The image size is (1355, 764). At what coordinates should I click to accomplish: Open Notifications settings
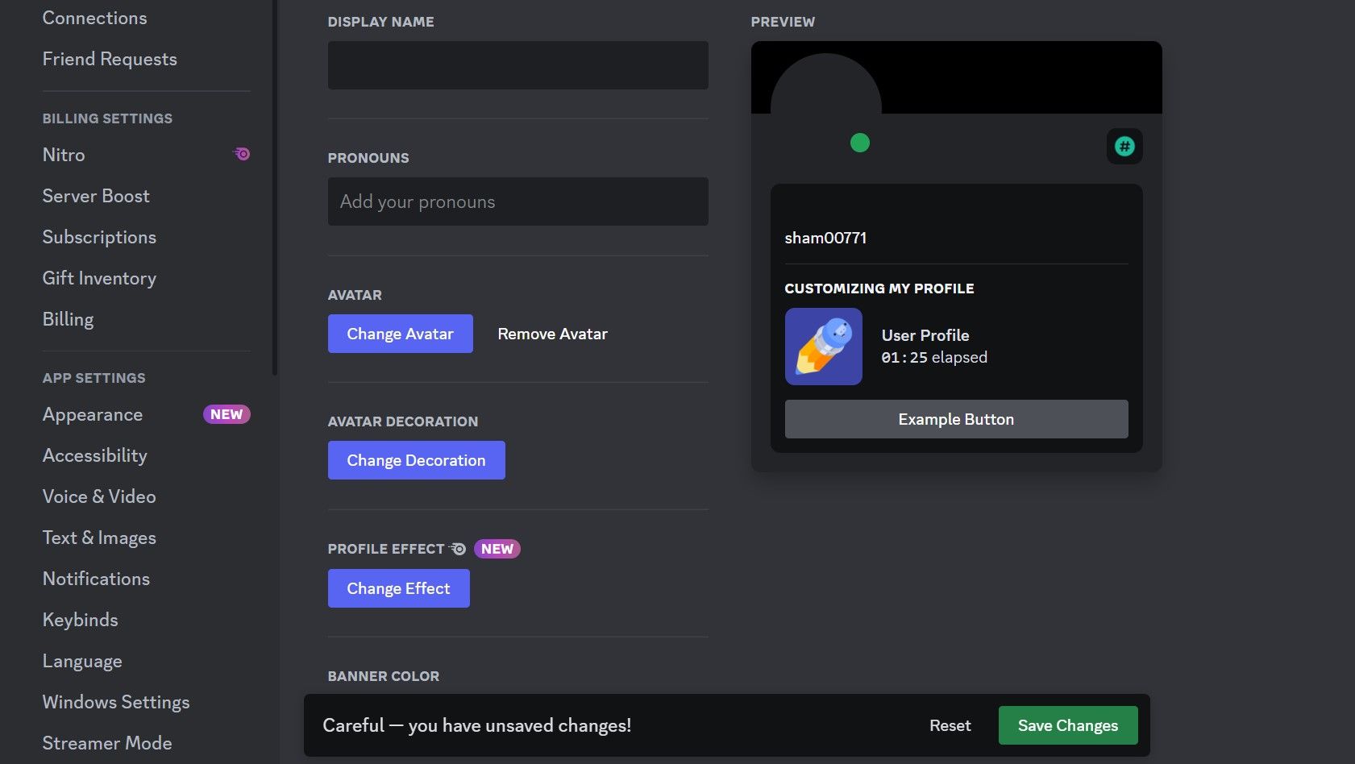click(96, 578)
